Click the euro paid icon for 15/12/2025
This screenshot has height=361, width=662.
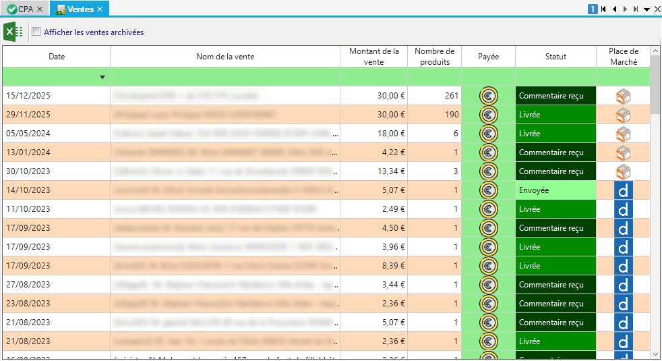point(488,96)
